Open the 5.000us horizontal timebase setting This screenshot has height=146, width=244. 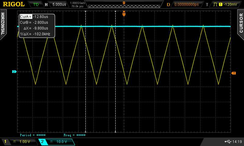59,5
